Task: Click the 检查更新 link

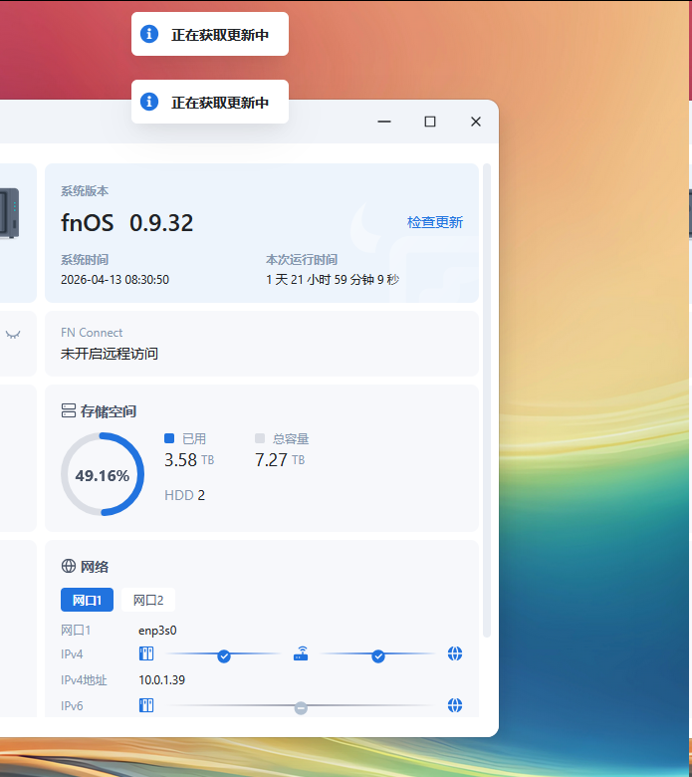Action: tap(434, 222)
